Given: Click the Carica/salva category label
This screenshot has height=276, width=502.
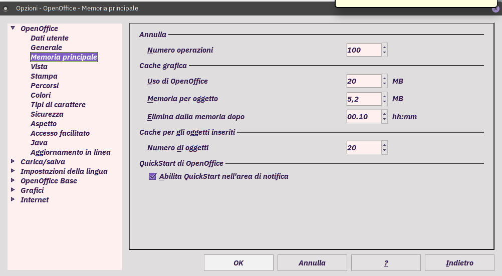Looking at the screenshot, I should (x=43, y=162).
